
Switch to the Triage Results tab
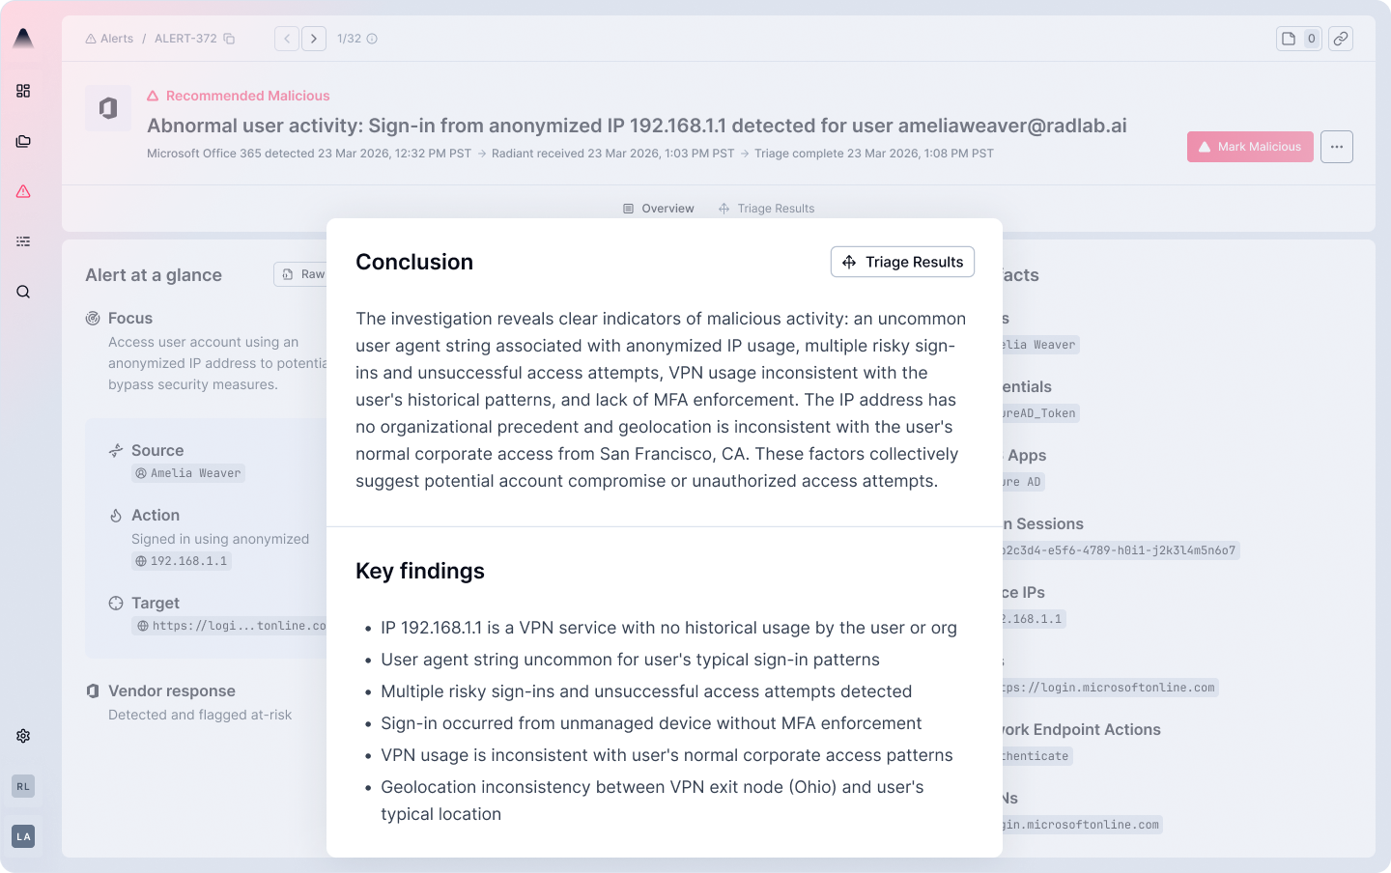(767, 209)
